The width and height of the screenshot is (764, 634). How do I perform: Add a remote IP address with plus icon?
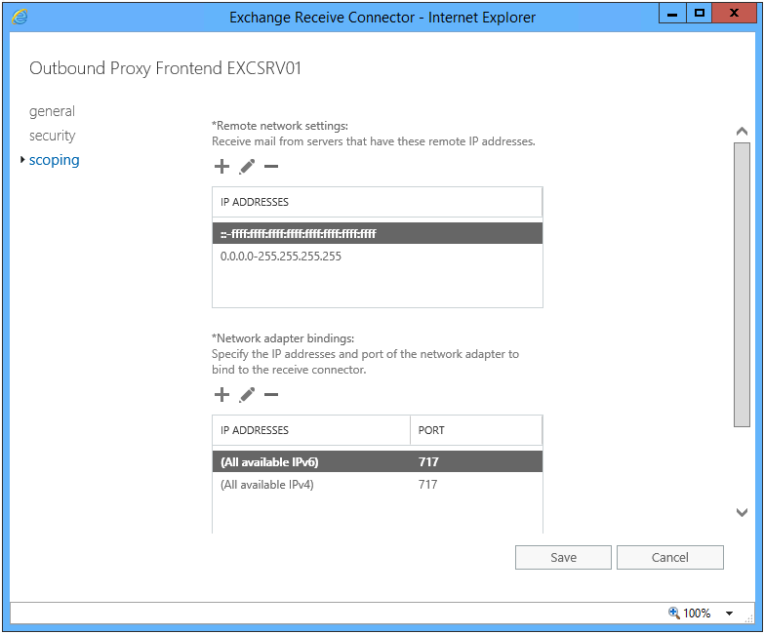pos(221,167)
